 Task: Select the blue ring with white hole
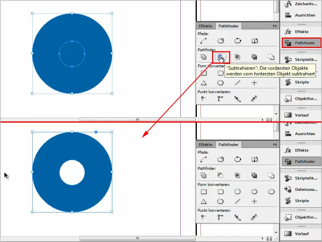click(x=72, y=172)
